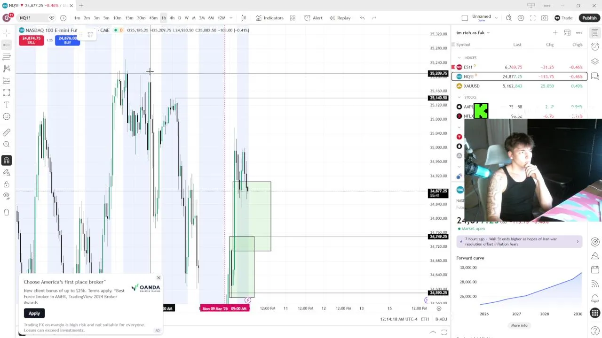Select ES1! in the watchlist
This screenshot has height=338, width=602.
coord(519,67)
